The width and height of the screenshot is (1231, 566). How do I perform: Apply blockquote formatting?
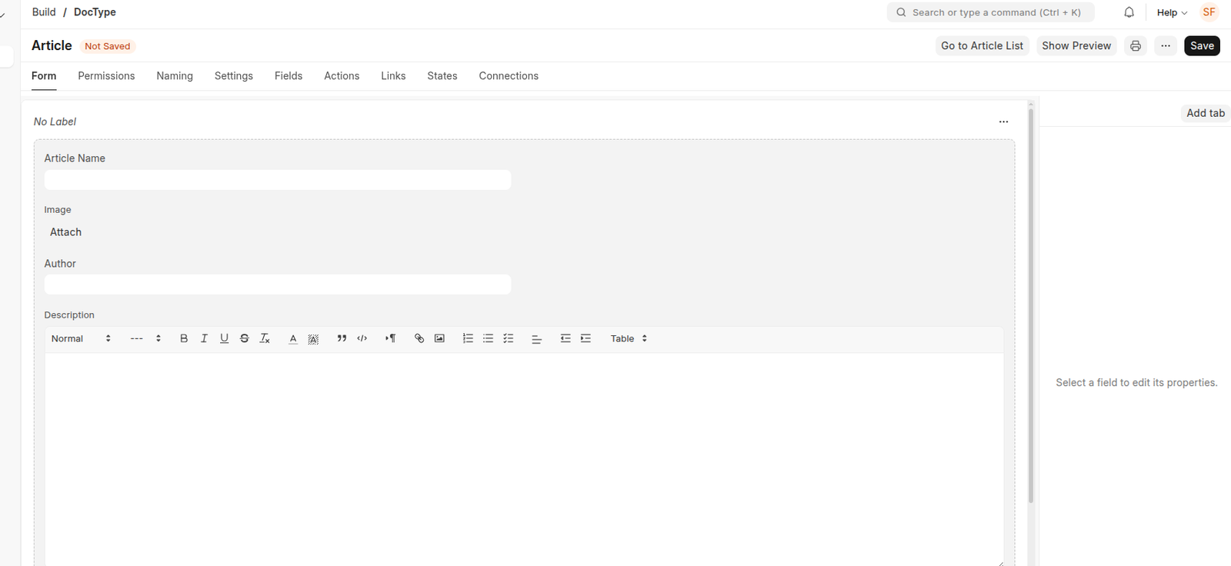click(342, 338)
